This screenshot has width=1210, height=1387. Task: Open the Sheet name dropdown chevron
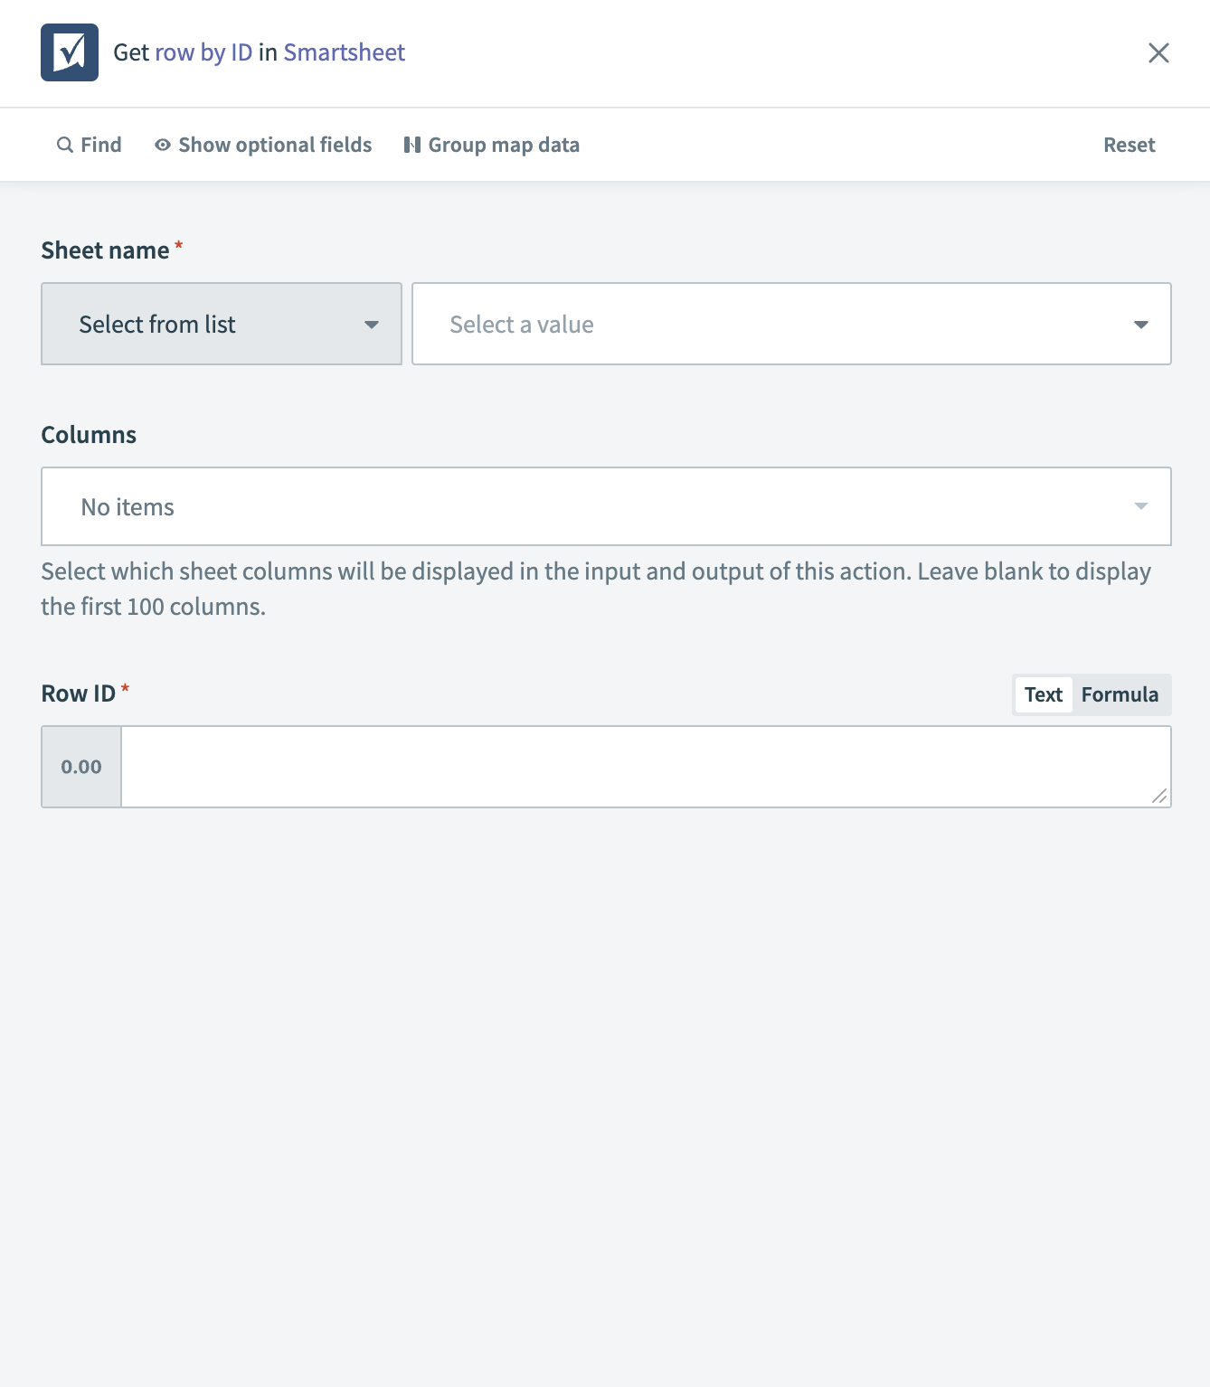tap(372, 324)
